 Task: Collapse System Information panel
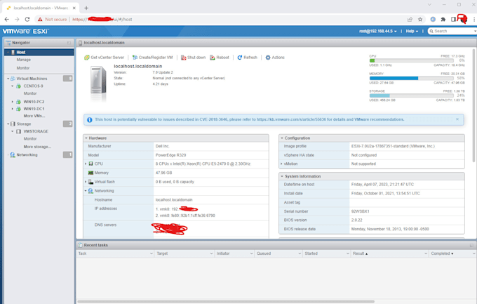[x=282, y=176]
